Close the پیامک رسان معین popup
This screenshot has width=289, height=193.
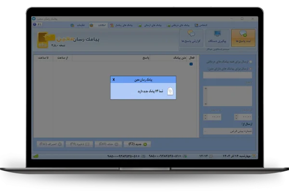114,79
